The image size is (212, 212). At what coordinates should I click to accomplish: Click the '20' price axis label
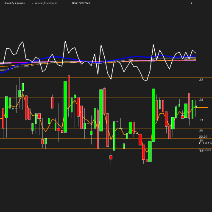[x=201, y=130]
